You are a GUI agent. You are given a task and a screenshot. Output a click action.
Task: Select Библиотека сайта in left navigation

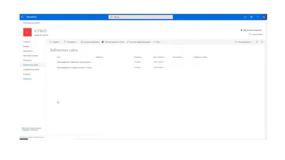point(31,65)
